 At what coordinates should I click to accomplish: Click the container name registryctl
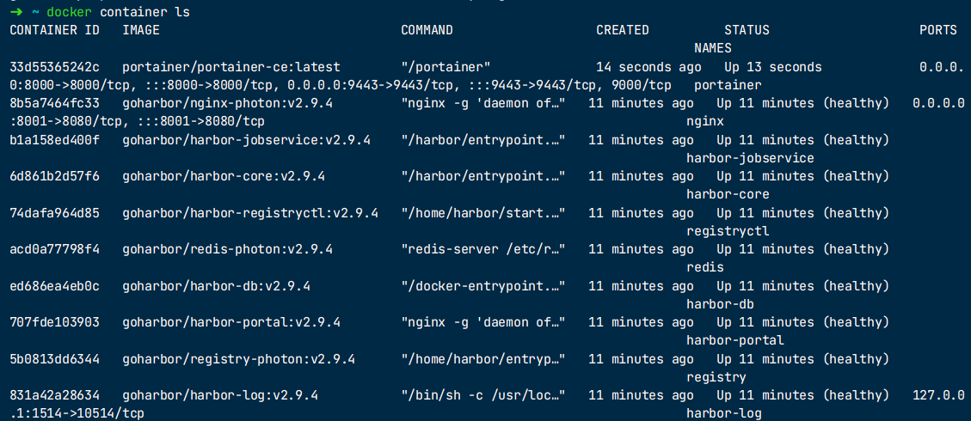pos(728,231)
